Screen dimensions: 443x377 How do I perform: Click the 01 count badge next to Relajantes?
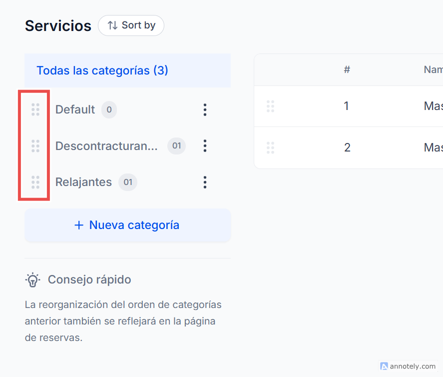128,182
